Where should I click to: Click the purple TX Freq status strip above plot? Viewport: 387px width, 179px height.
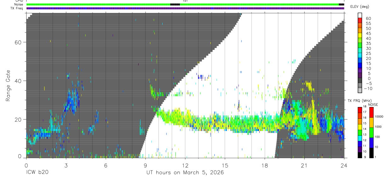[x=185, y=8]
